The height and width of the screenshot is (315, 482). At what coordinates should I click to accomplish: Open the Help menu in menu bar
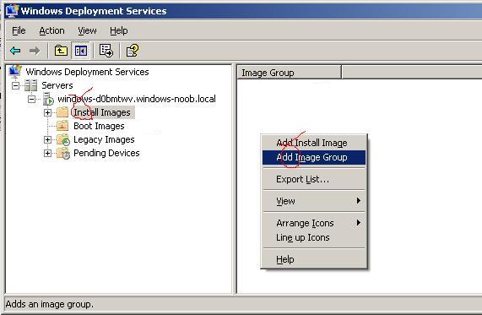[119, 30]
